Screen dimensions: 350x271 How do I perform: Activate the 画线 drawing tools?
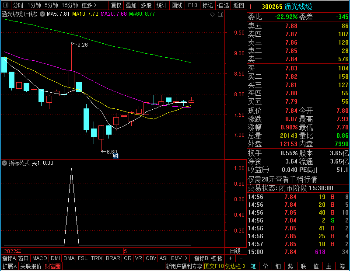tap(177, 5)
